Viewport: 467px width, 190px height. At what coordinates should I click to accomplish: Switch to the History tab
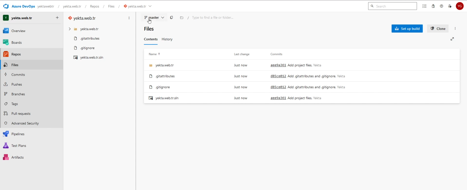[x=167, y=39]
